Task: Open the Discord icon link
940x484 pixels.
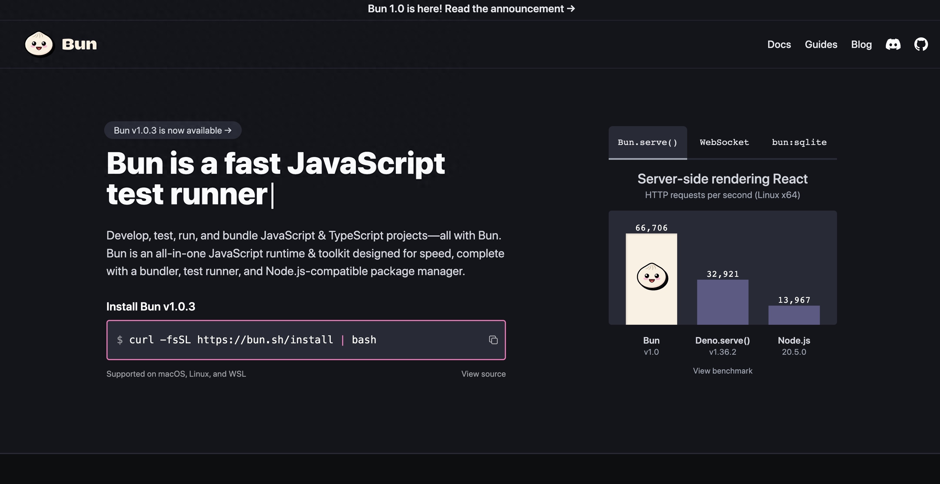Action: point(893,45)
